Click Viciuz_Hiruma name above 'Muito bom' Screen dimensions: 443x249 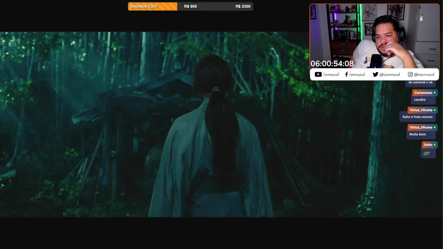(x=421, y=127)
